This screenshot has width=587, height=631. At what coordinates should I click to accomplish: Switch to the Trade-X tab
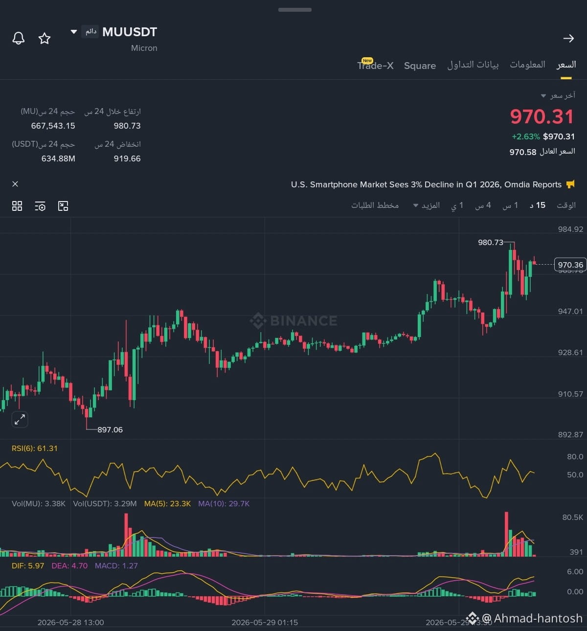[x=375, y=65]
